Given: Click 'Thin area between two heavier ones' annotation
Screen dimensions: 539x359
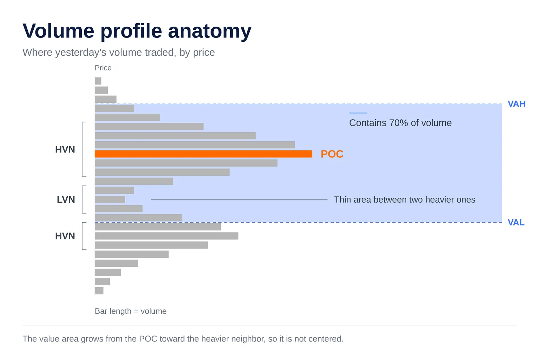Looking at the screenshot, I should pos(405,199).
